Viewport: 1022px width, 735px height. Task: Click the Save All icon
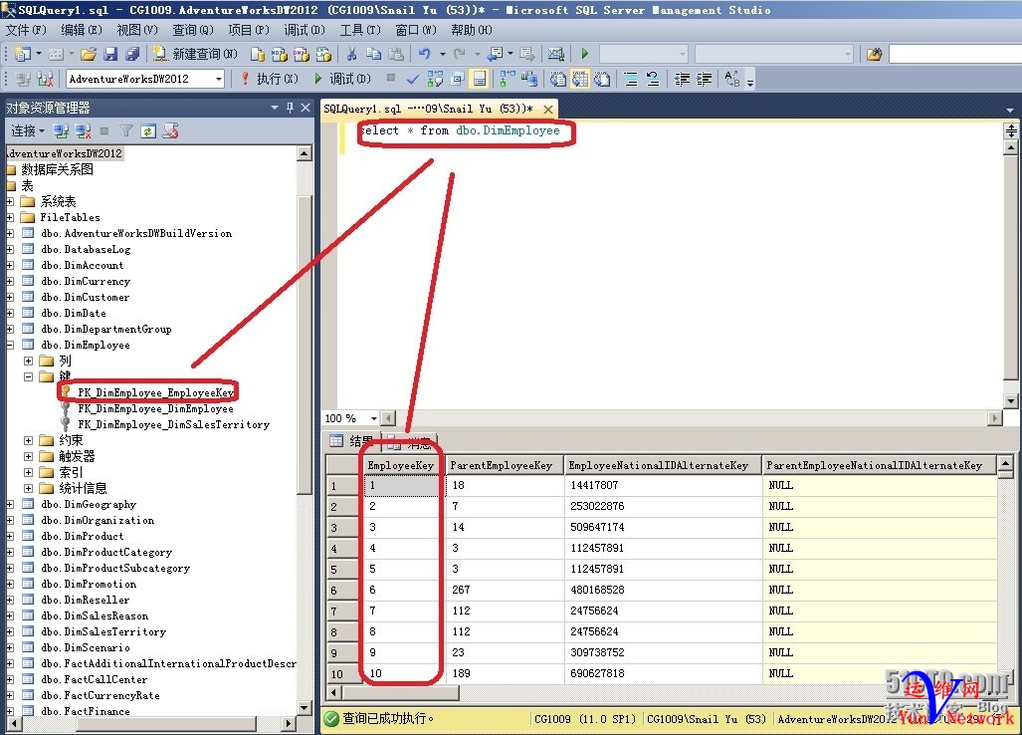click(132, 54)
